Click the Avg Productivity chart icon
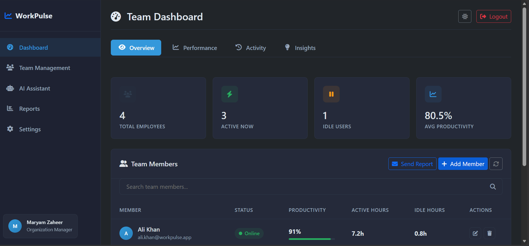 pos(433,94)
